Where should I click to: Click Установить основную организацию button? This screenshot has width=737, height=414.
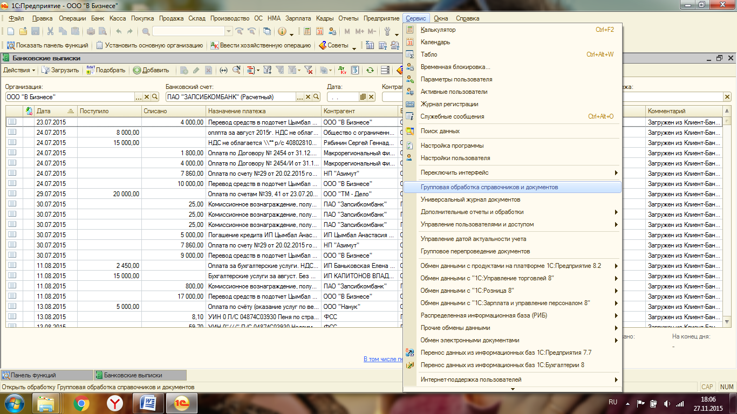[x=149, y=45]
